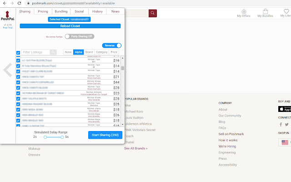The height and width of the screenshot is (182, 291).
Task: Switch to the Sharing tab
Action: pos(25,11)
